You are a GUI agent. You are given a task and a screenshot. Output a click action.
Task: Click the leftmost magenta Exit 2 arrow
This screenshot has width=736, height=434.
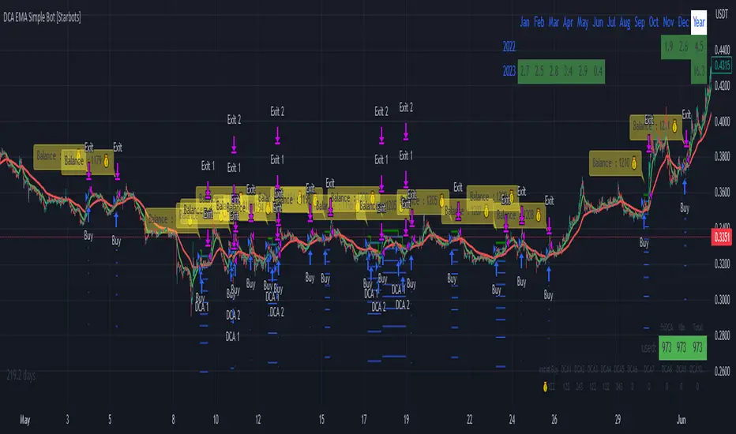point(234,144)
